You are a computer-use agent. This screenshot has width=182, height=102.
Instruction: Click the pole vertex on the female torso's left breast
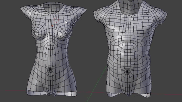35,33
